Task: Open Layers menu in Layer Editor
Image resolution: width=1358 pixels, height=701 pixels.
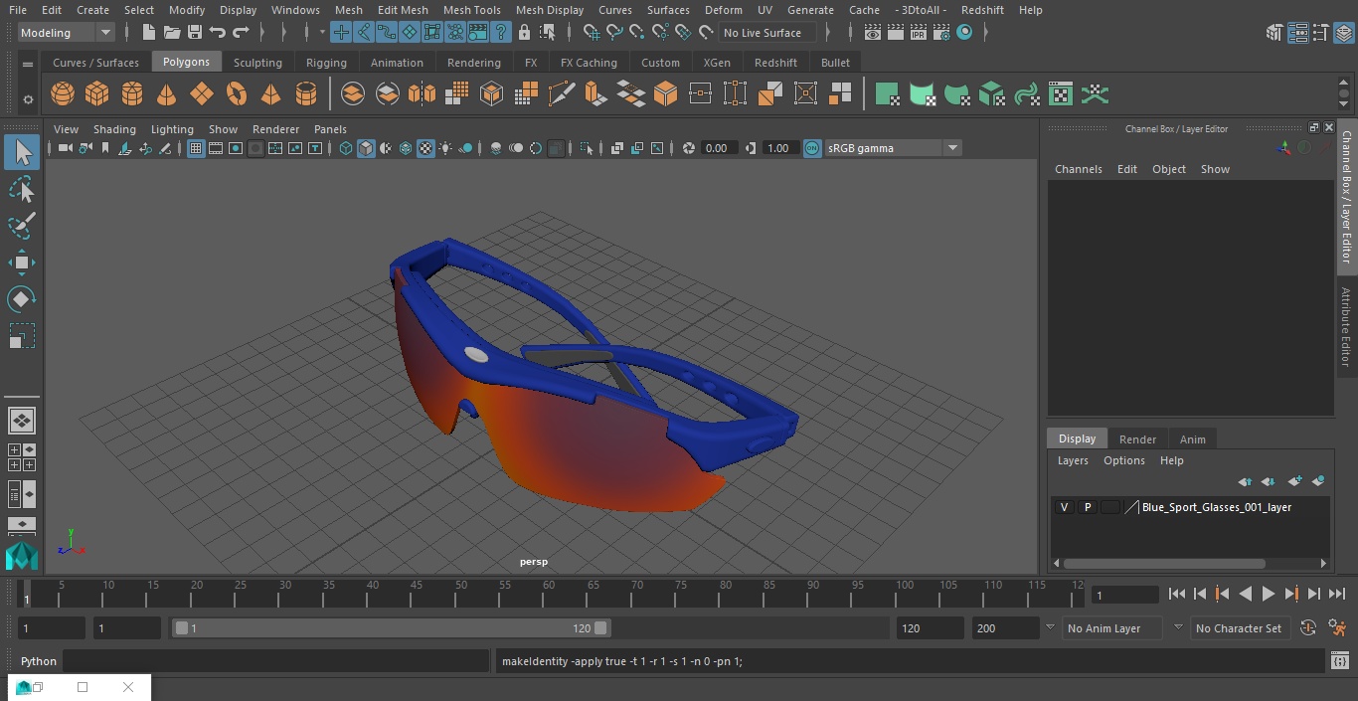Action: click(1072, 460)
